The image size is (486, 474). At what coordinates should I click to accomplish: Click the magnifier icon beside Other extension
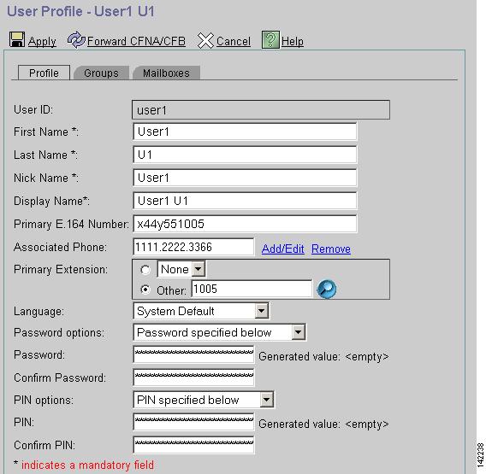(x=326, y=289)
